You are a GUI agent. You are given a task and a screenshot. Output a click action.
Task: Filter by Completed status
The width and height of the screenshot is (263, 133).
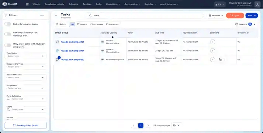[x=113, y=24]
